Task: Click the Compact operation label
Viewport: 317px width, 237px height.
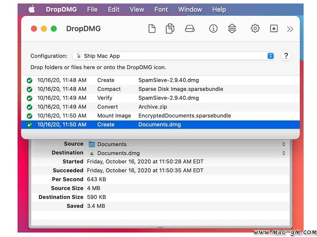Action: (109, 89)
